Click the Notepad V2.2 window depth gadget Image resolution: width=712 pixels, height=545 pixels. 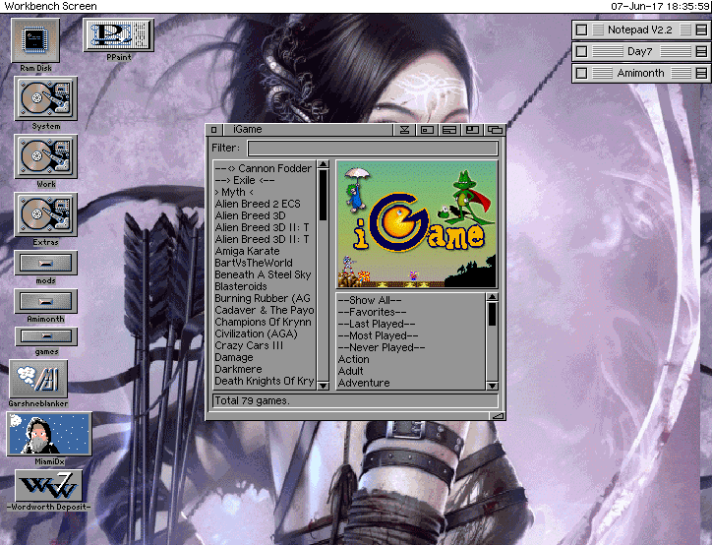[x=701, y=30]
